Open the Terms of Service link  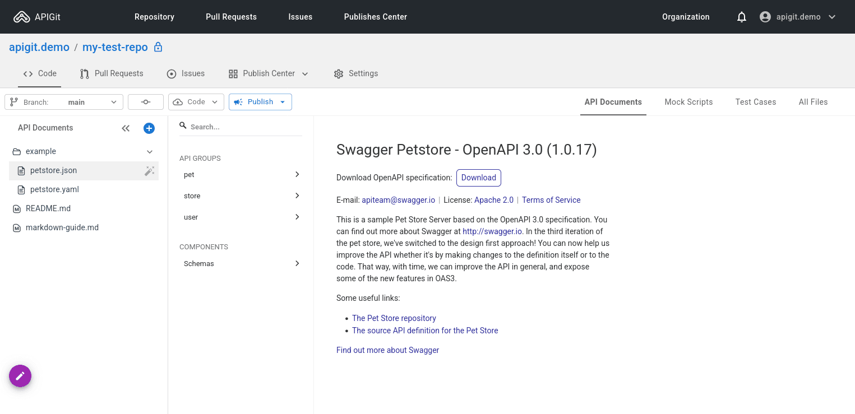coord(551,200)
